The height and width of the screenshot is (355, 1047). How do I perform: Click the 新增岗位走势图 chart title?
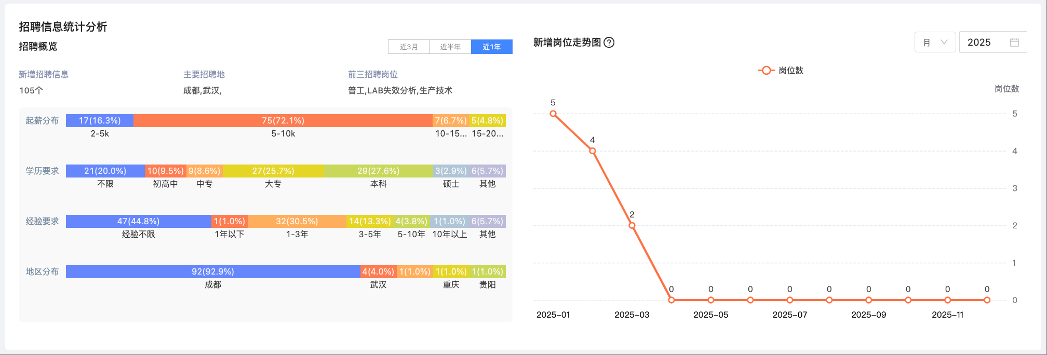(567, 43)
